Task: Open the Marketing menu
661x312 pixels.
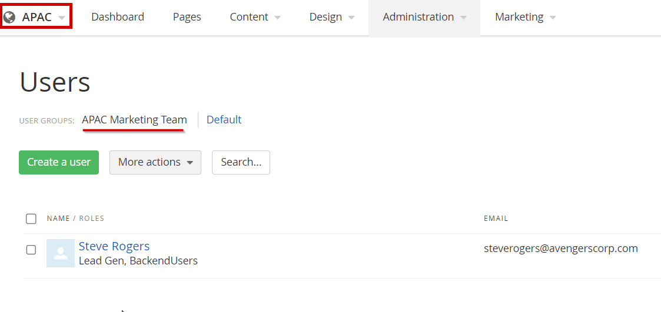Action: click(525, 17)
